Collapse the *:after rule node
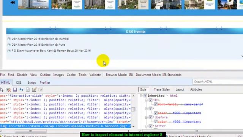The width and height of the screenshot is (243, 137). 146,126
